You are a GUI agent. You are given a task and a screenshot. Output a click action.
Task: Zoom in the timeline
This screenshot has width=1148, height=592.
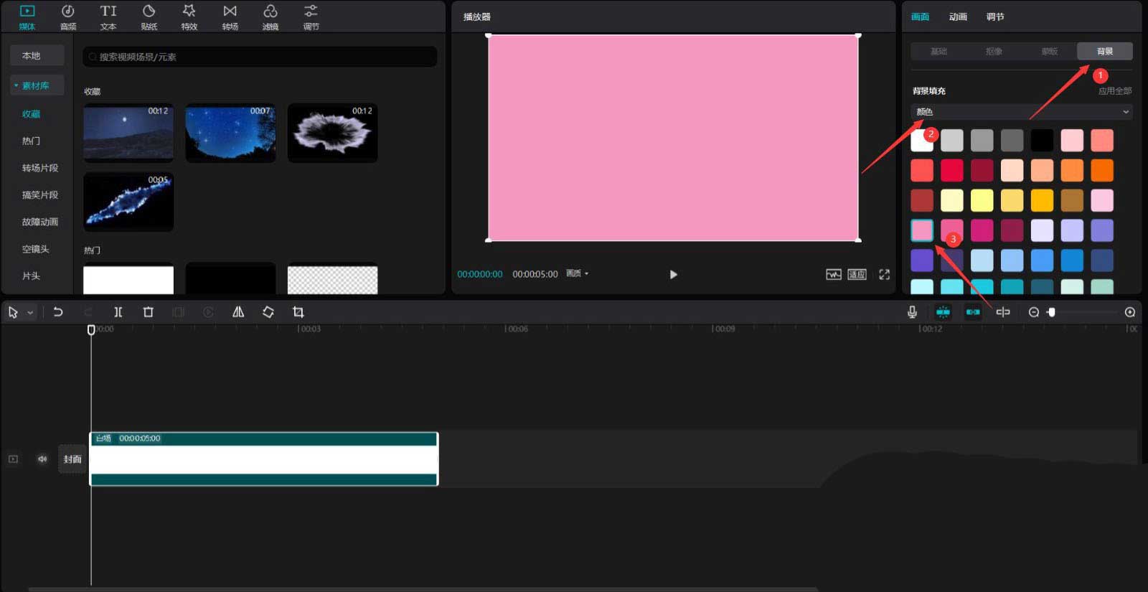(x=1130, y=312)
